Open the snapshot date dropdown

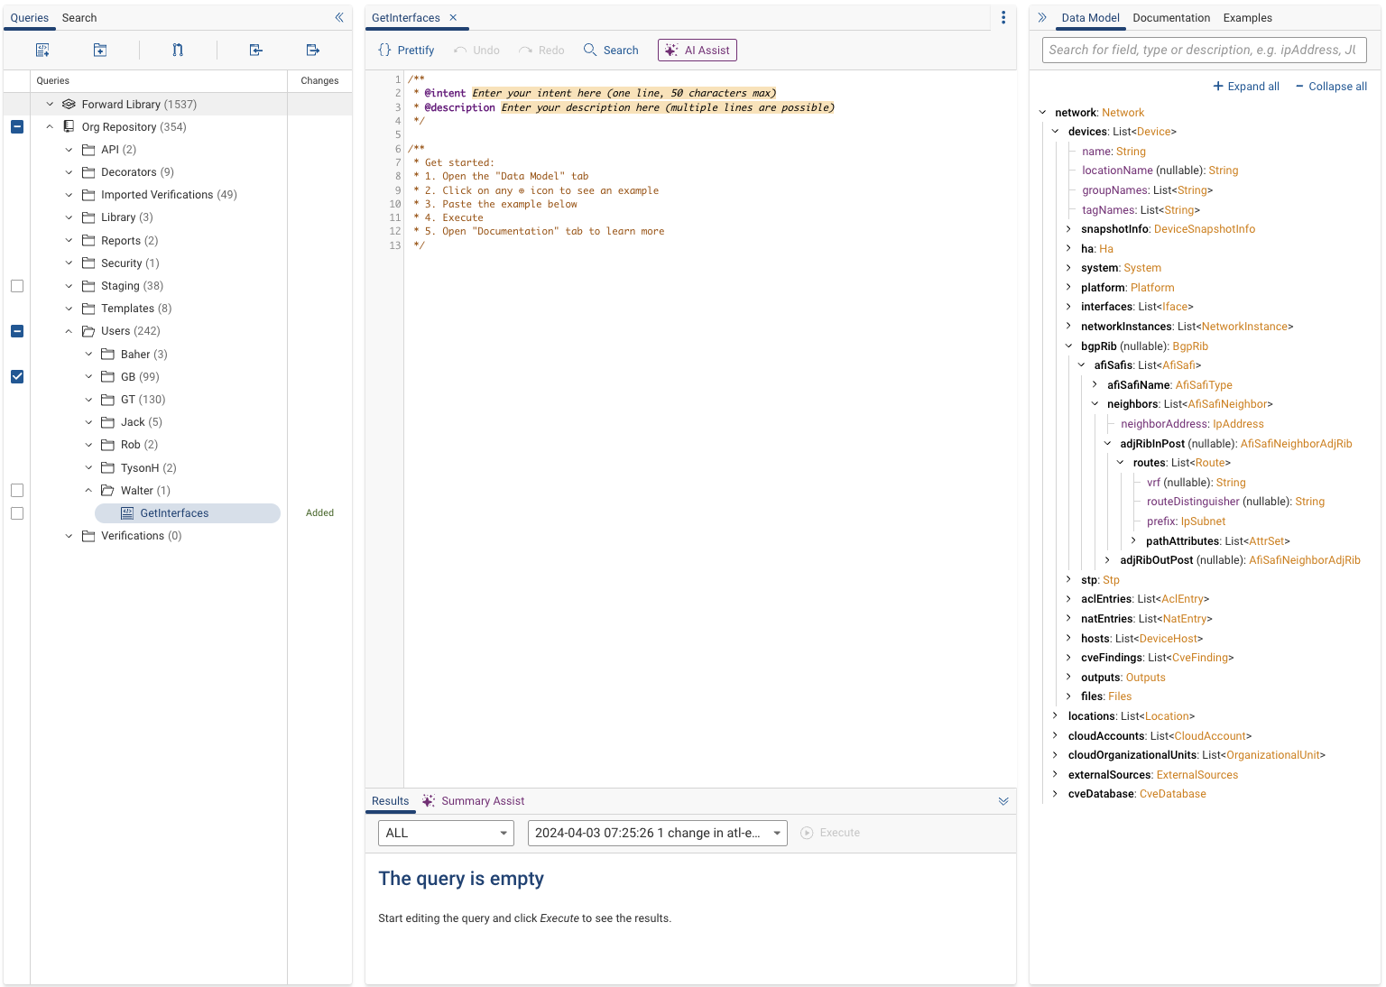[657, 833]
